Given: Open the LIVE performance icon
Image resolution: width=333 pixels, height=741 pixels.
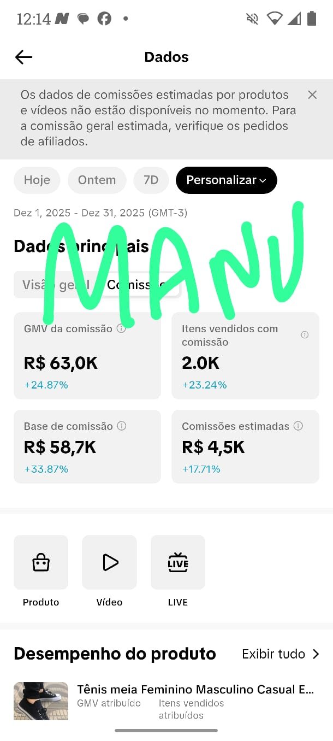Looking at the screenshot, I should [x=177, y=562].
